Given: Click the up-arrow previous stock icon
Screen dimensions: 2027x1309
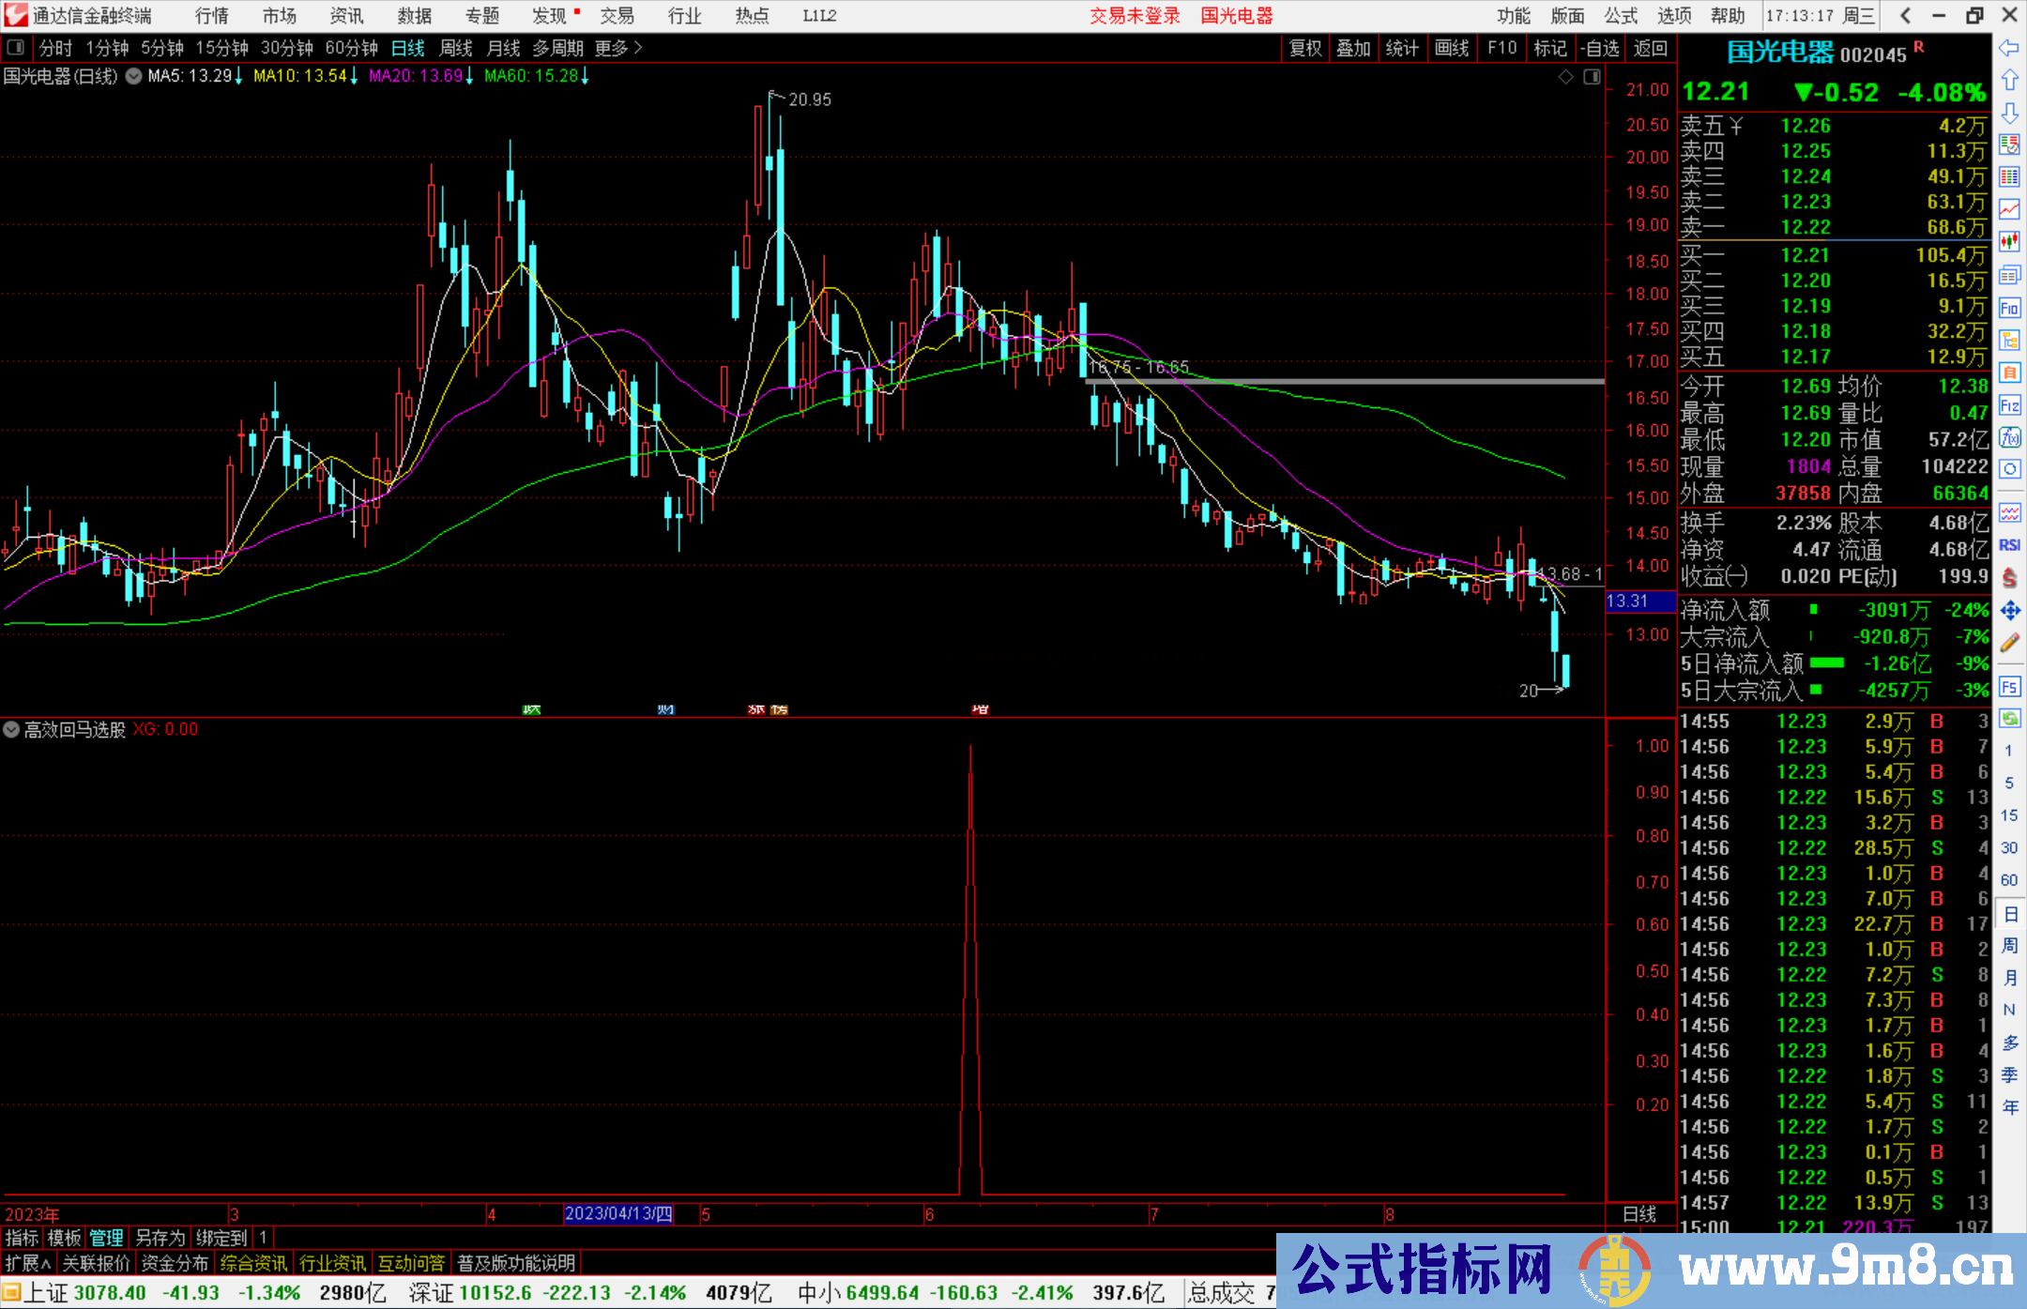Looking at the screenshot, I should click(2010, 79).
